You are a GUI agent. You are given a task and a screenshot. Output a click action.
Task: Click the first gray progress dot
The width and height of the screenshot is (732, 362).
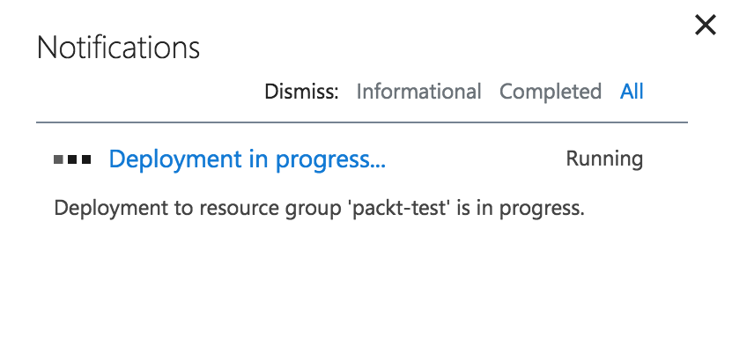click(58, 159)
